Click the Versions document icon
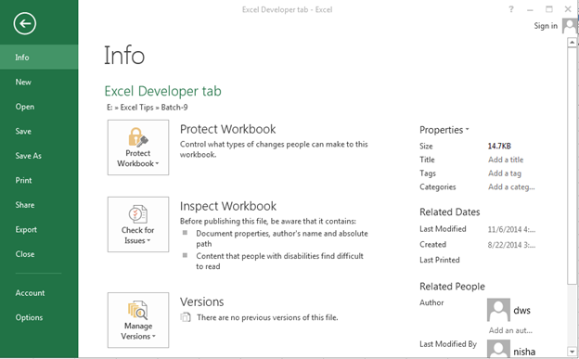 tap(186, 317)
